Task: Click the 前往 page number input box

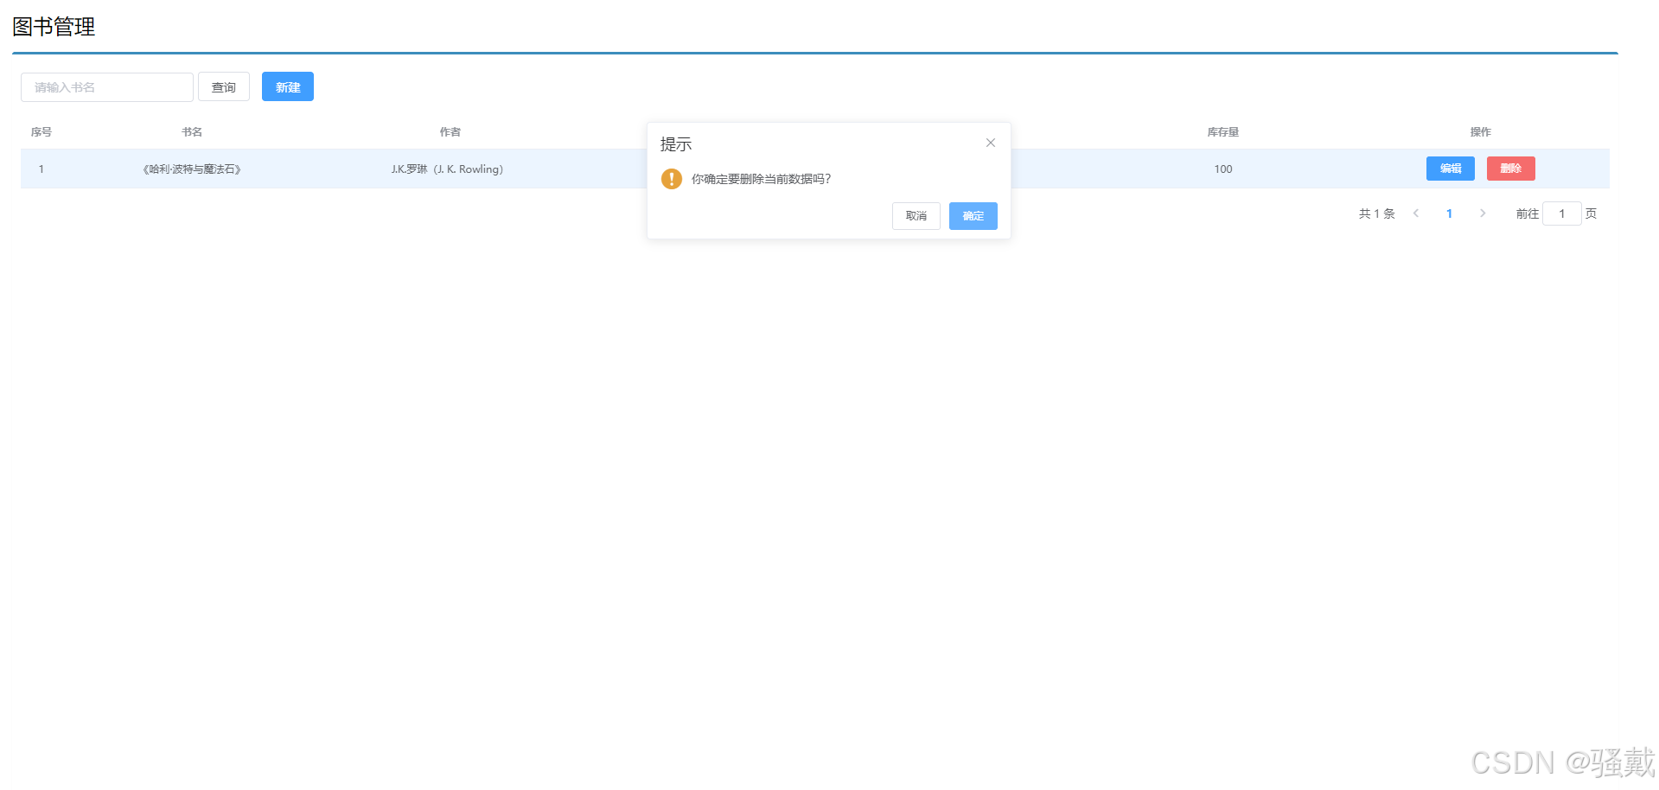Action: [x=1561, y=213]
